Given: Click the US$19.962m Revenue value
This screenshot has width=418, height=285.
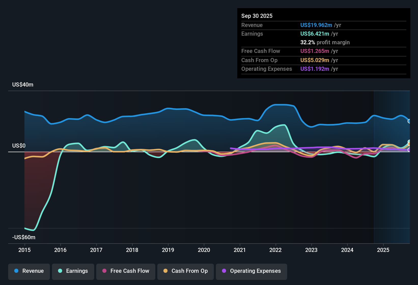Looking at the screenshot, I should click(x=316, y=25).
